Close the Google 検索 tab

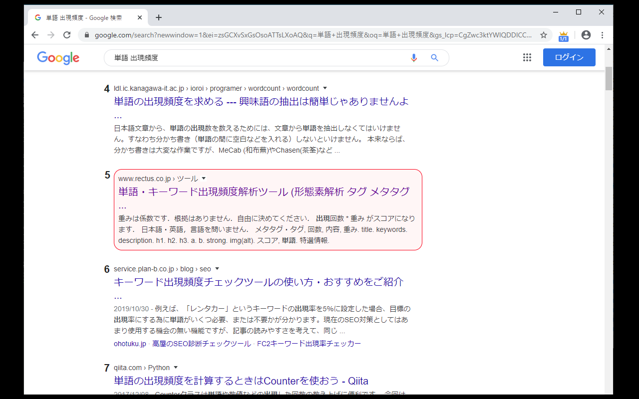point(140,17)
